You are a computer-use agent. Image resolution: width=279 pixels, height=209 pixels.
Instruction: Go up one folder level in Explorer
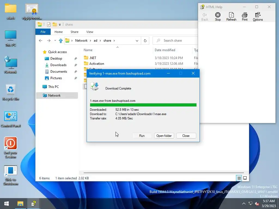pyautogui.click(x=61, y=41)
